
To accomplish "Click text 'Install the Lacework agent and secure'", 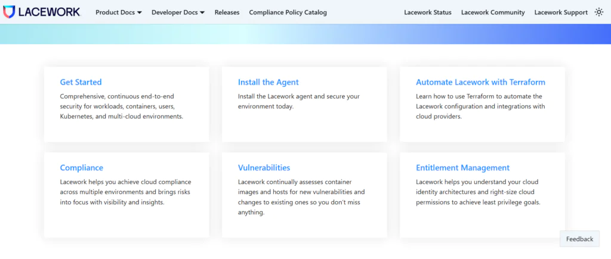I will (299, 96).
